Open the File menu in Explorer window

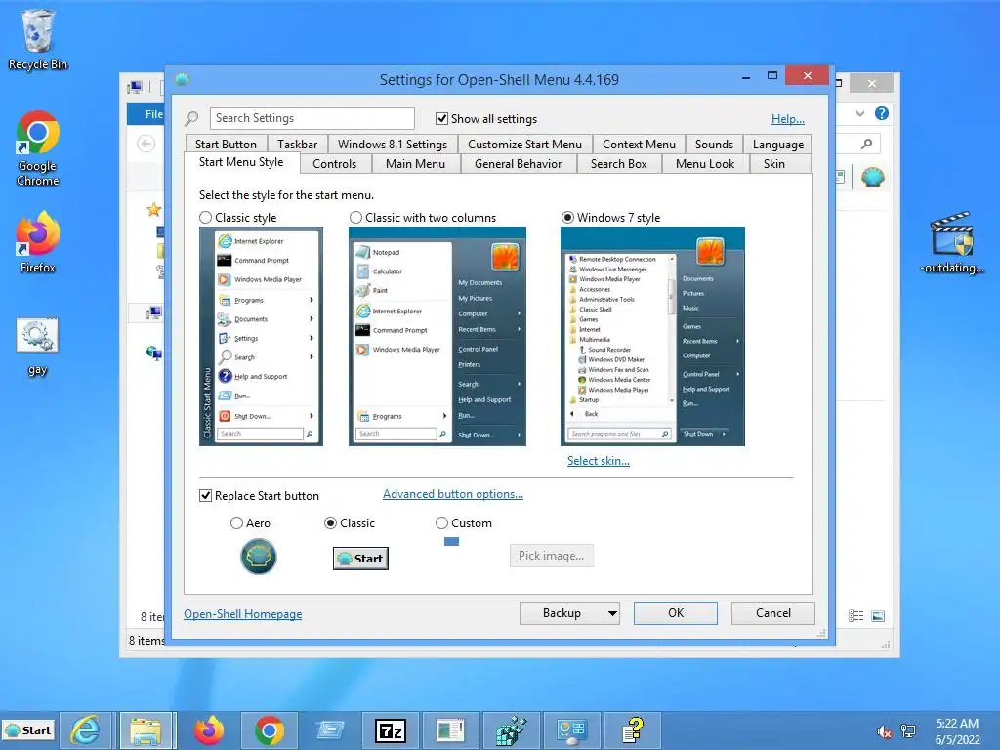pos(148,114)
